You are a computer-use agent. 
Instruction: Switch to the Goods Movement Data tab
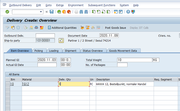pos(123,51)
